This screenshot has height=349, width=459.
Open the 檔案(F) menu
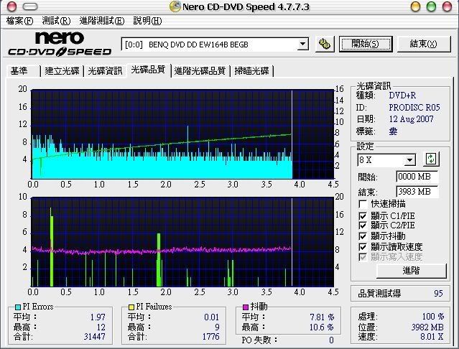[x=19, y=21]
